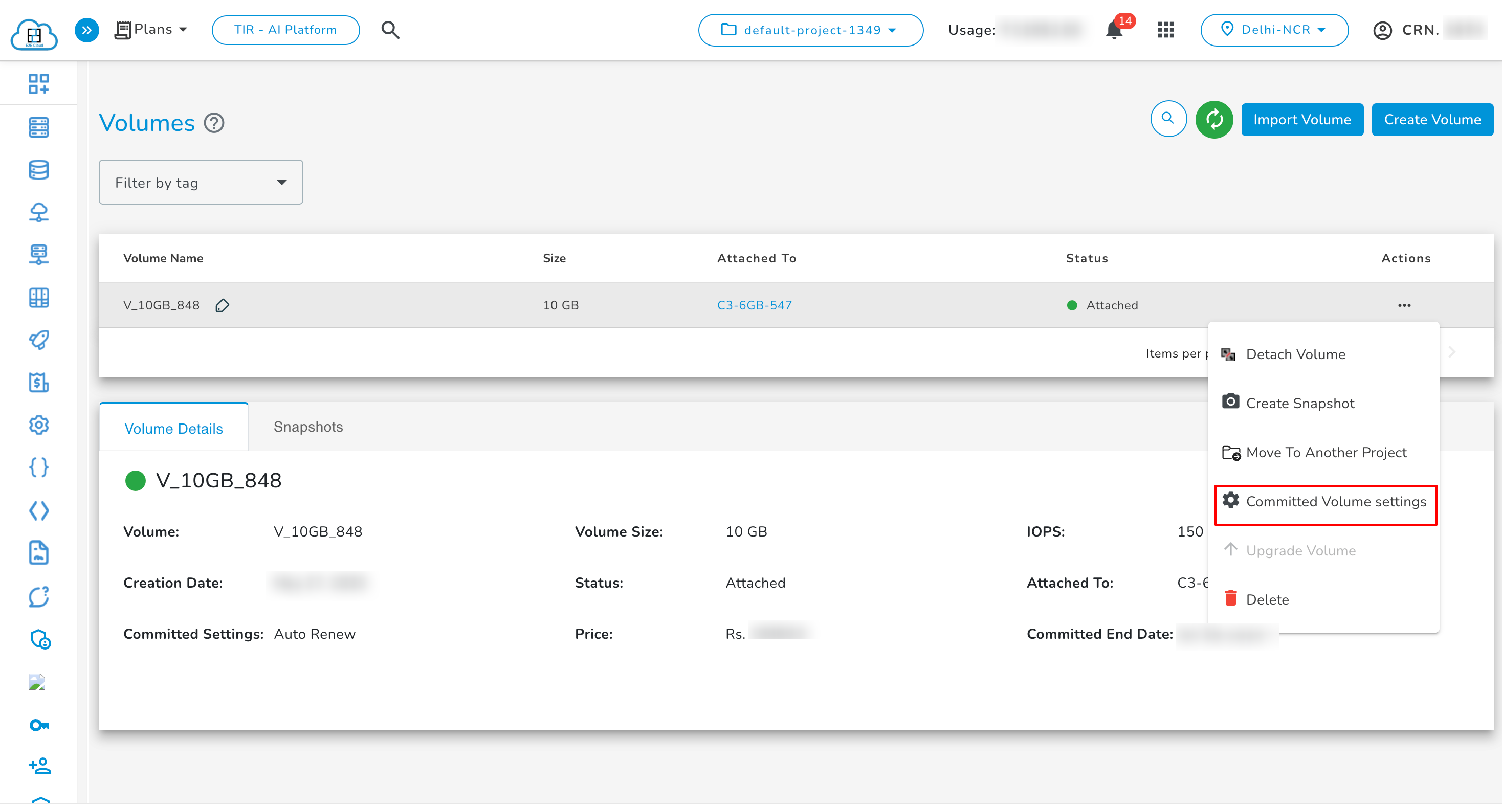Screen dimensions: 1502x804
Task: Expand the Plans dropdown menu
Action: pyautogui.click(x=151, y=29)
